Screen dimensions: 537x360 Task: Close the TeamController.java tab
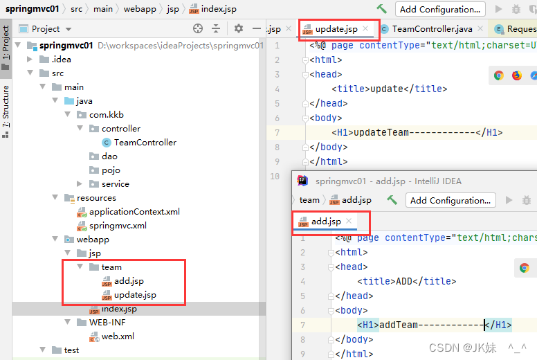(x=480, y=29)
